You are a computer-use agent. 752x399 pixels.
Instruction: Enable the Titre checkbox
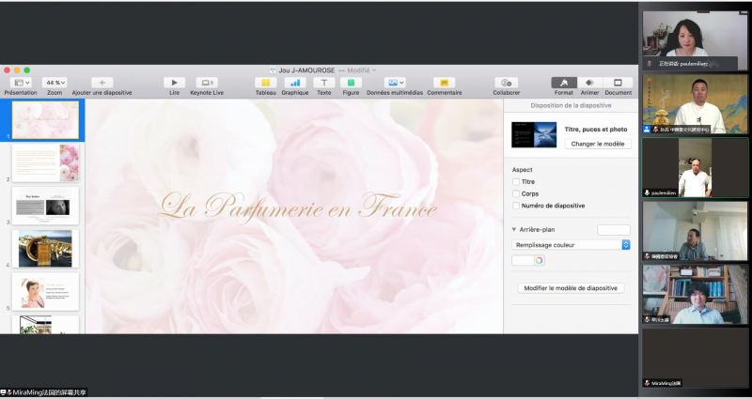516,181
